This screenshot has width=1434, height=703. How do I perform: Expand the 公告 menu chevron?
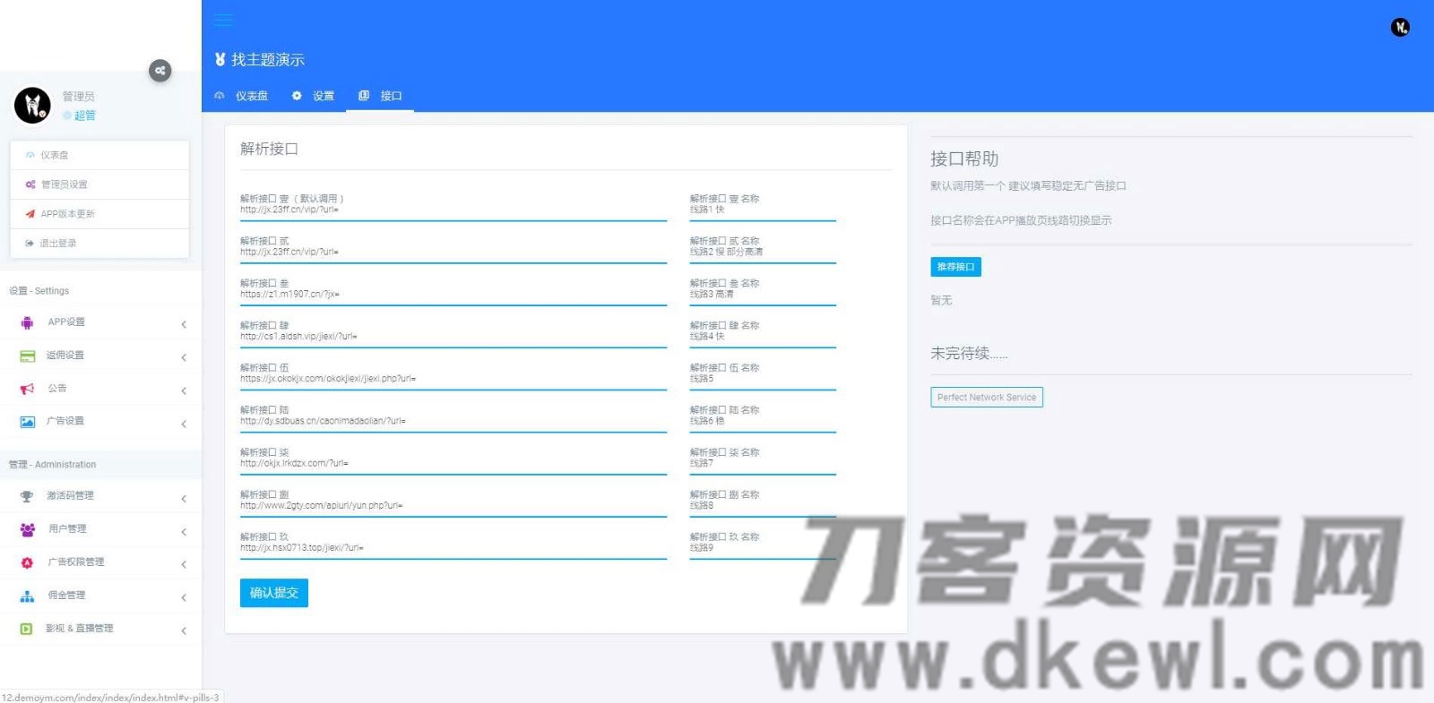184,390
